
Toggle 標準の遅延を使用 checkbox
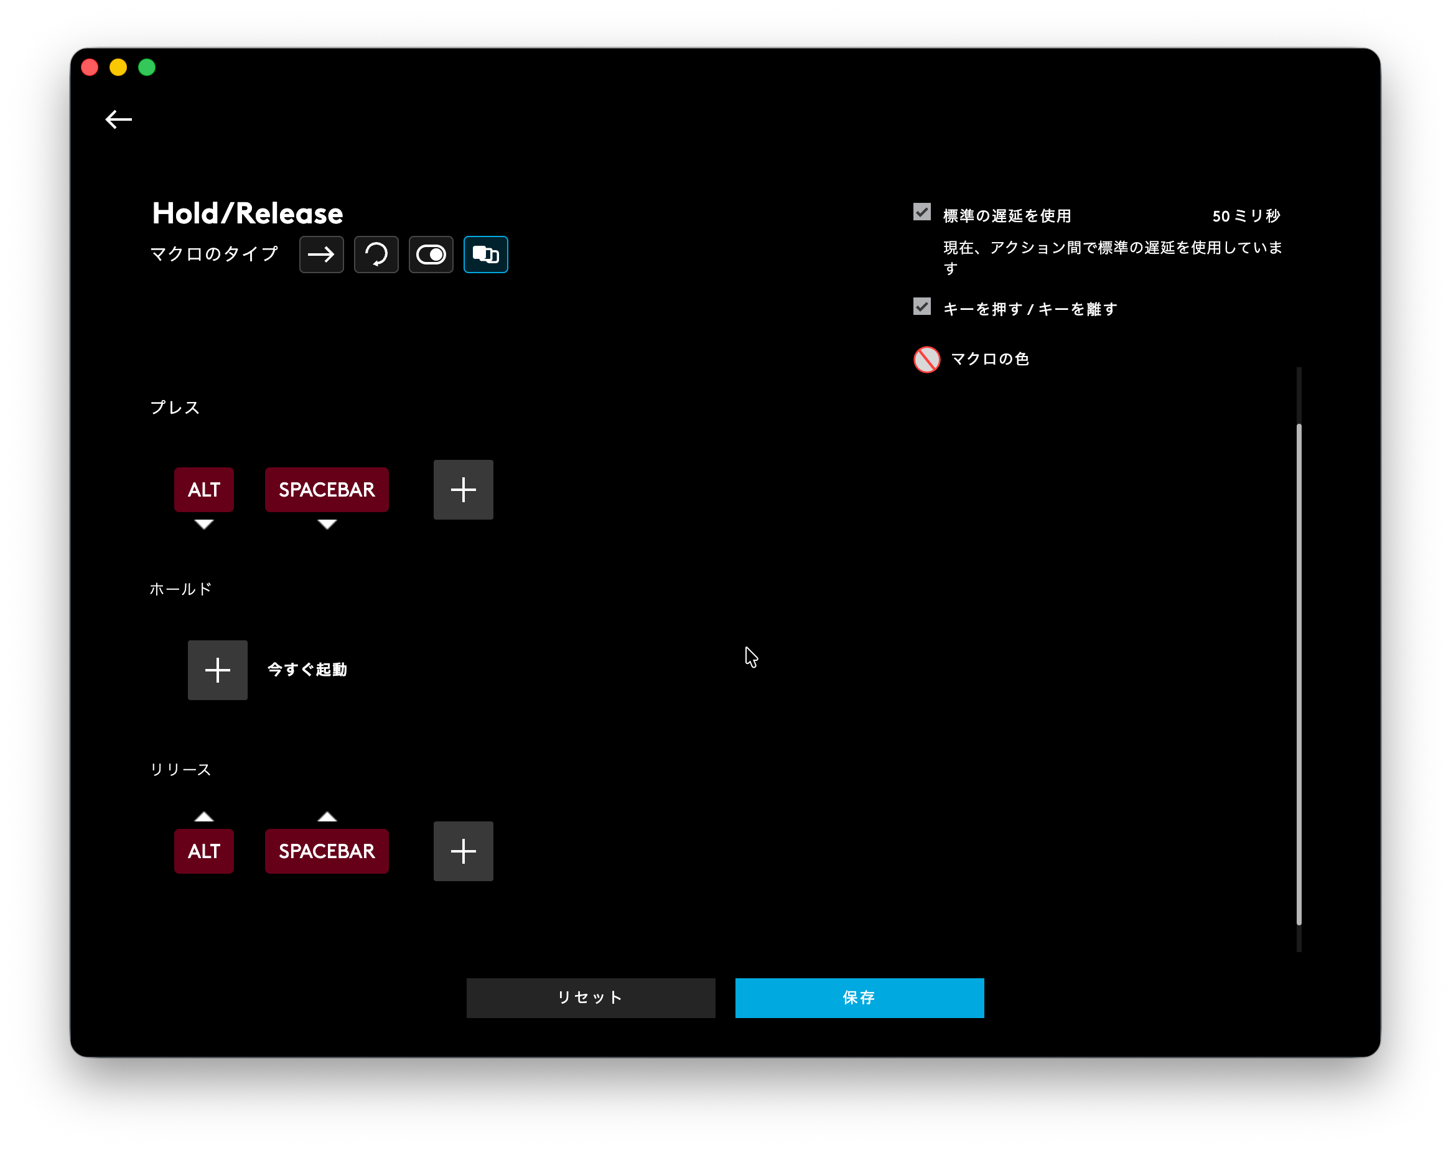[x=921, y=212]
